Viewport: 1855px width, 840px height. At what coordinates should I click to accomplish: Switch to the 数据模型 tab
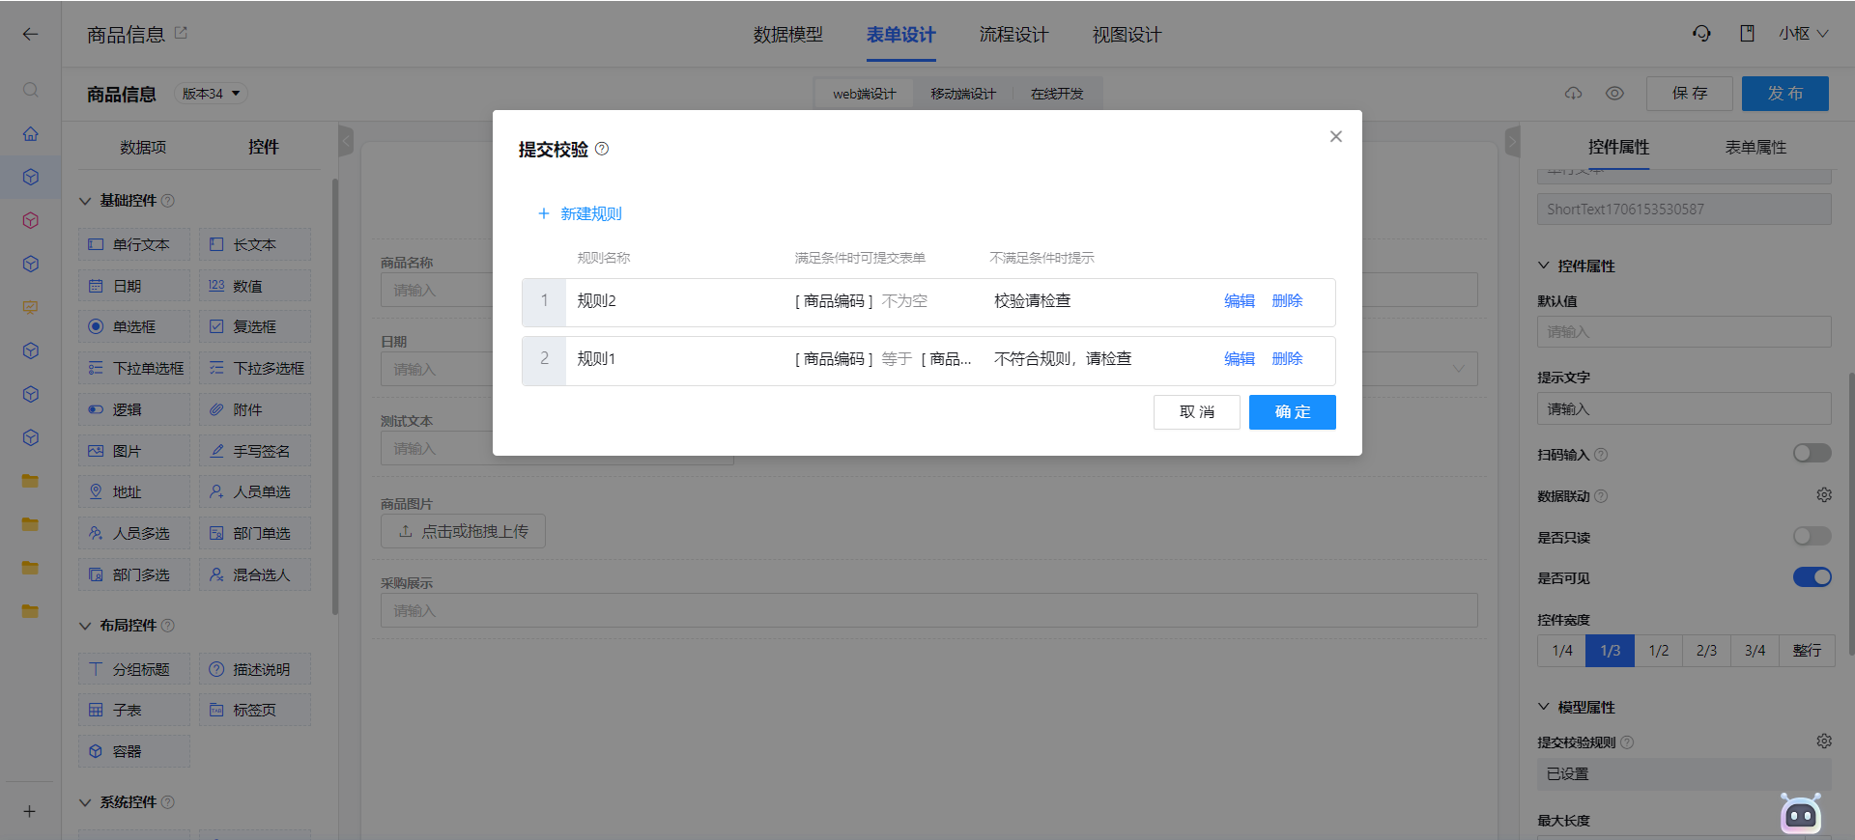[788, 35]
